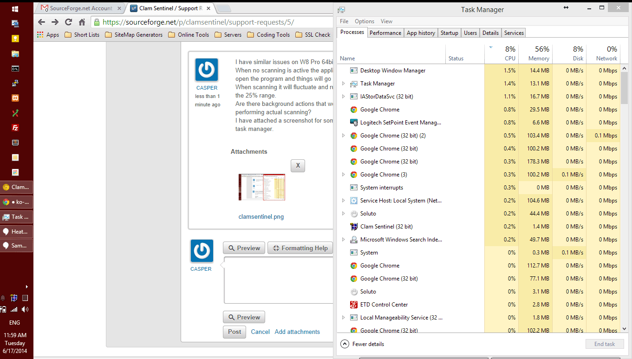Screen dimensions: 632x359
Task: Click the Clam Sentinel process icon
Action: (353, 227)
